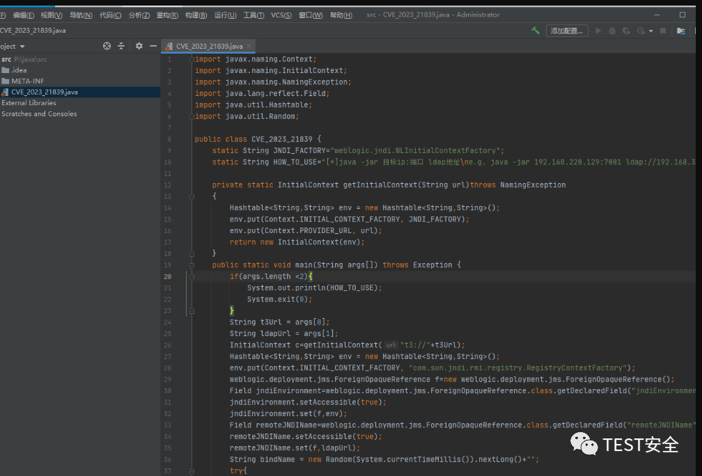Screen dimensions: 702x476
Task: Collapse the if block fold at line 20
Action: point(192,276)
